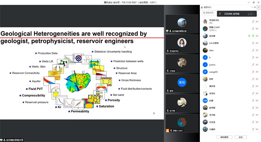Click the green active microphone icon in list

coord(253,36)
